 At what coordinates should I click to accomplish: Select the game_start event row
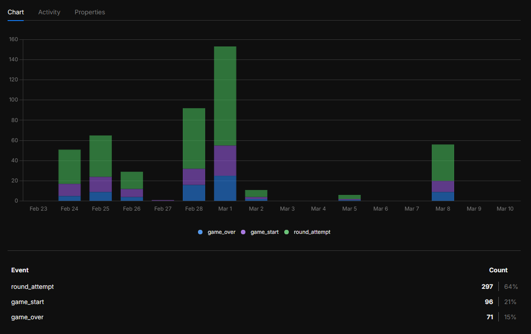point(28,302)
